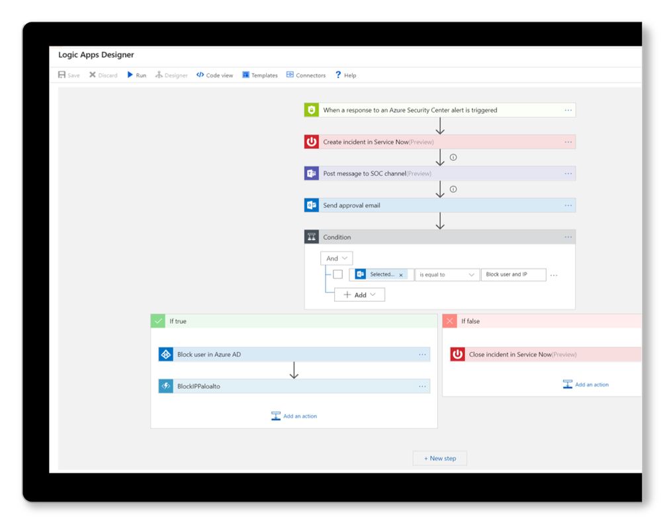The image size is (661, 525).
Task: Open the Add condition dropdown
Action: 359,295
